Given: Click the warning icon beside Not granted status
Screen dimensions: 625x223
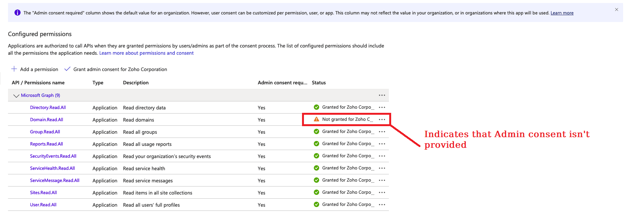Looking at the screenshot, I should coord(316,119).
